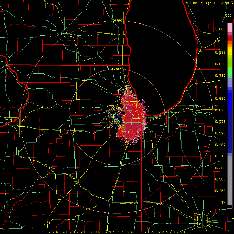The width and height of the screenshot is (234, 234).
Task: Select the 0.627 scale value
Action: point(220,110)
